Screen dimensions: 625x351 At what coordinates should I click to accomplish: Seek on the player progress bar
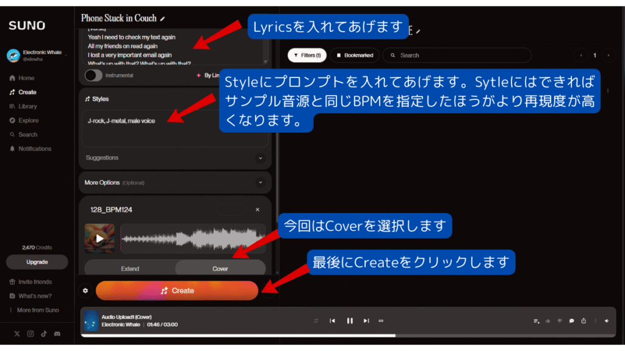coord(349,336)
